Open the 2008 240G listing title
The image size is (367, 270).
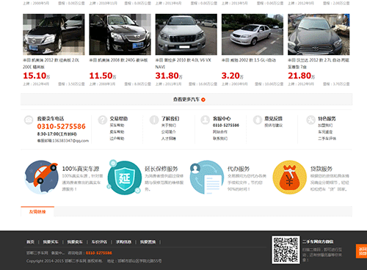click(x=118, y=60)
